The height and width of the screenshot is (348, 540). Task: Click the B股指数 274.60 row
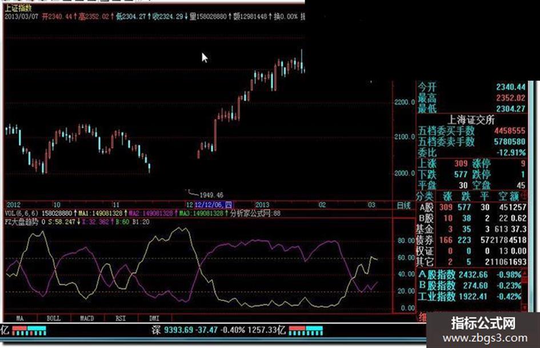point(469,286)
